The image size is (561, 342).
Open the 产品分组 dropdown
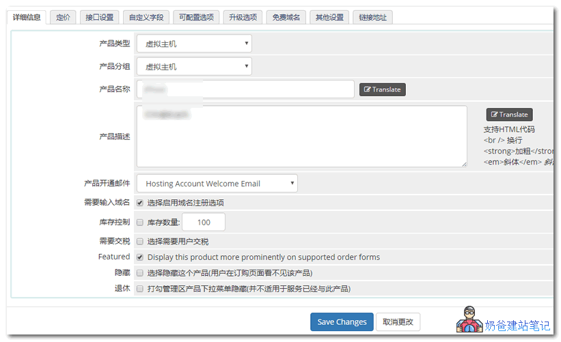coord(194,67)
